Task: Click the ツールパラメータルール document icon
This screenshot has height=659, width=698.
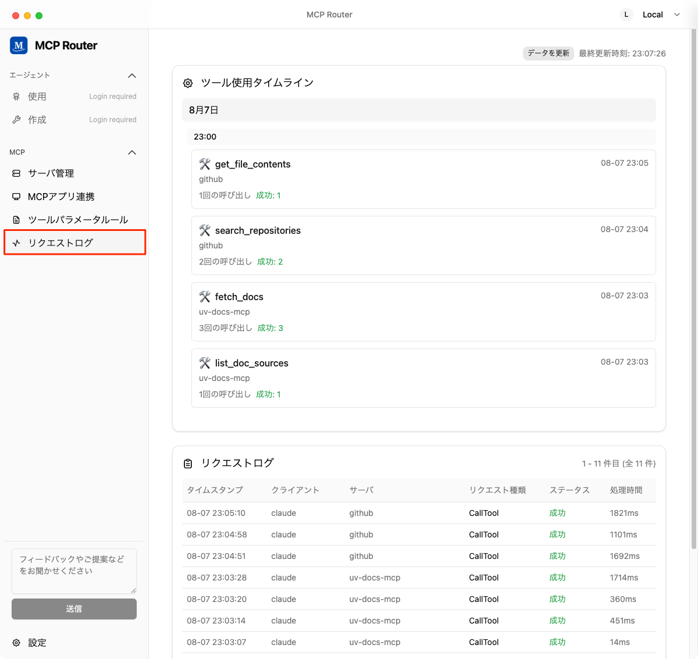Action: 16,220
